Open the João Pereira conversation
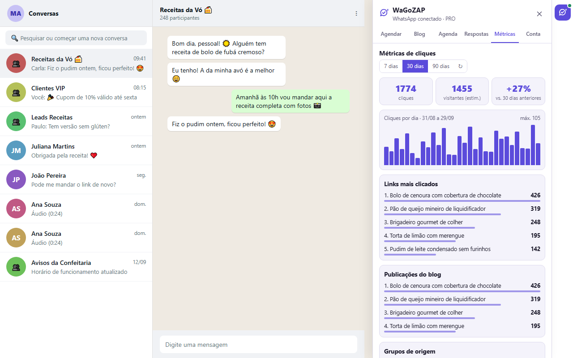Image resolution: width=573 pixels, height=358 pixels. click(76, 179)
